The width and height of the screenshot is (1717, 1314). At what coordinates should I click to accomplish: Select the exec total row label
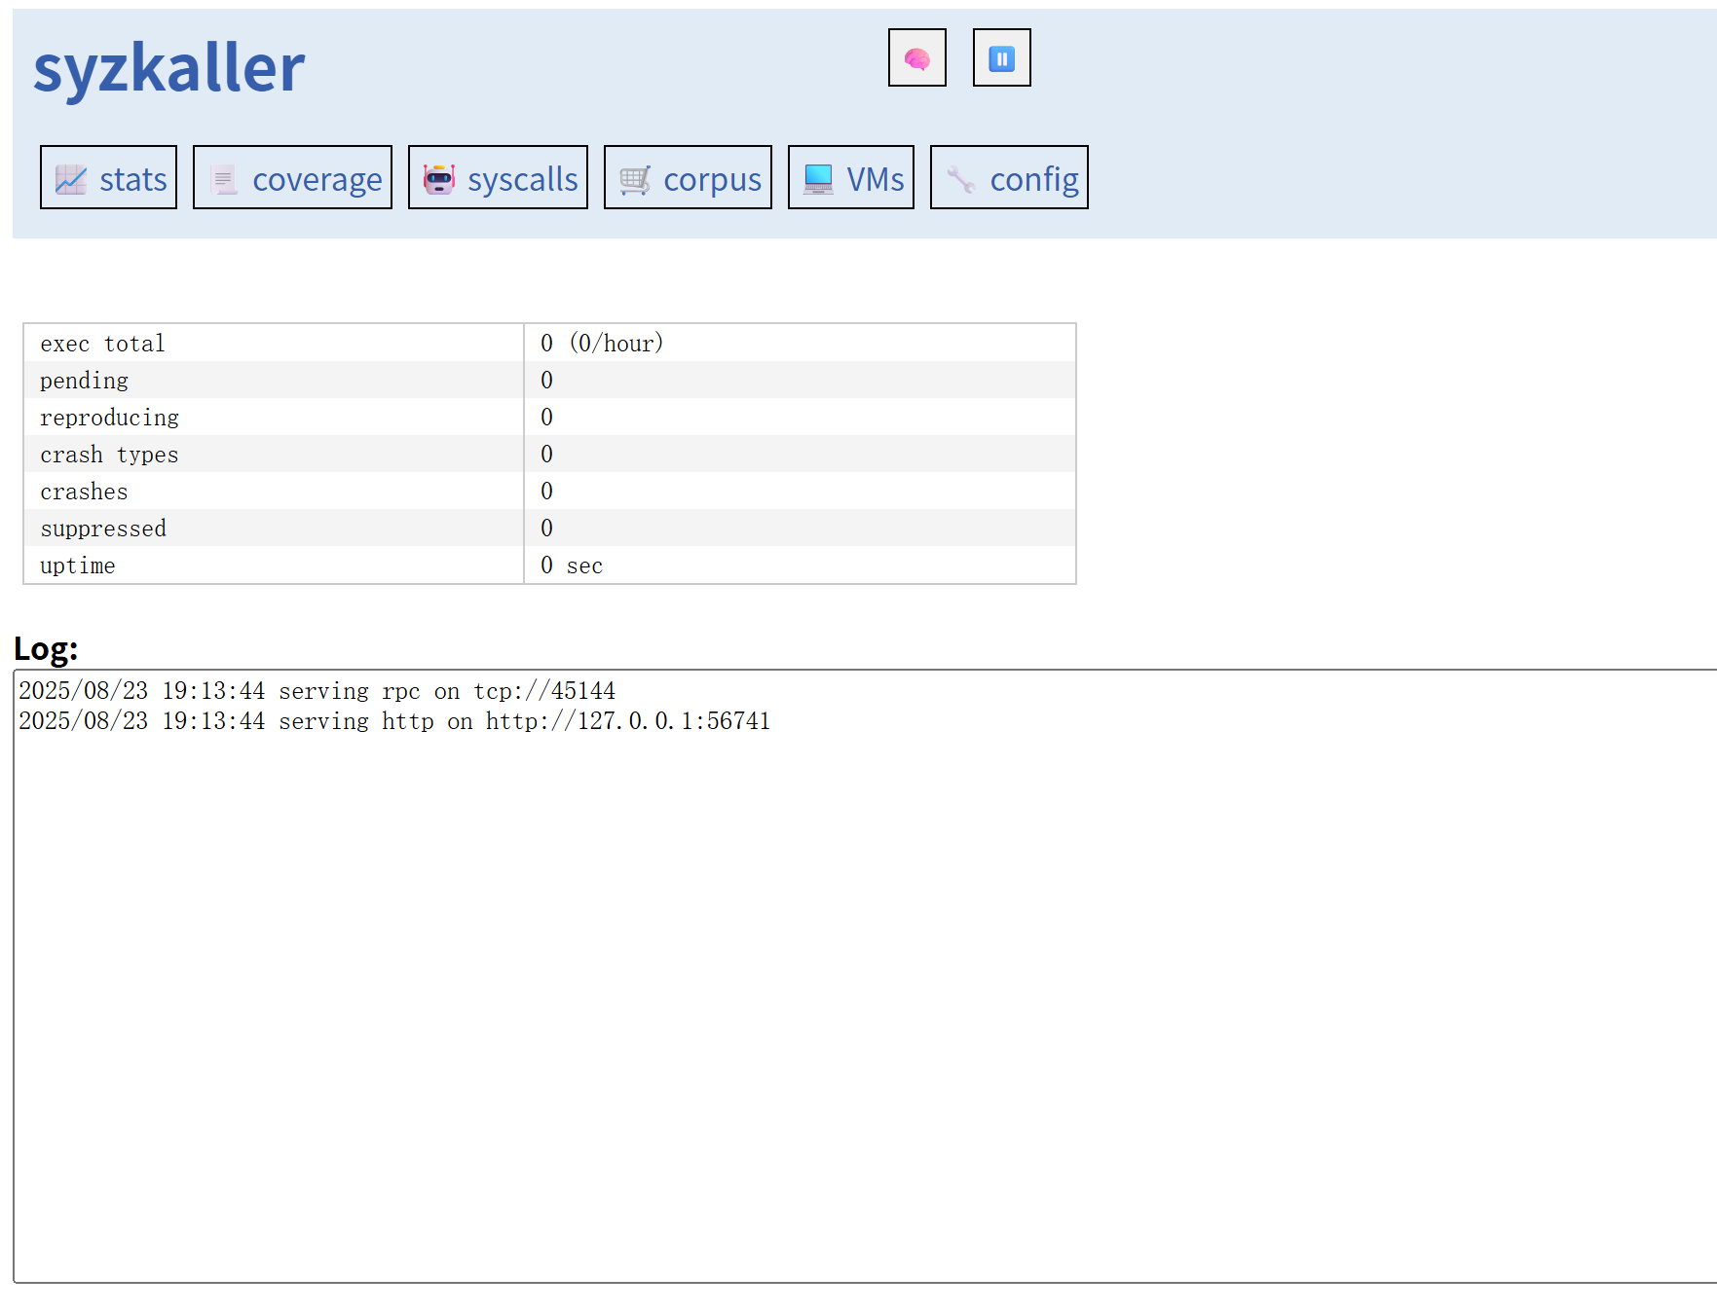[102, 344]
